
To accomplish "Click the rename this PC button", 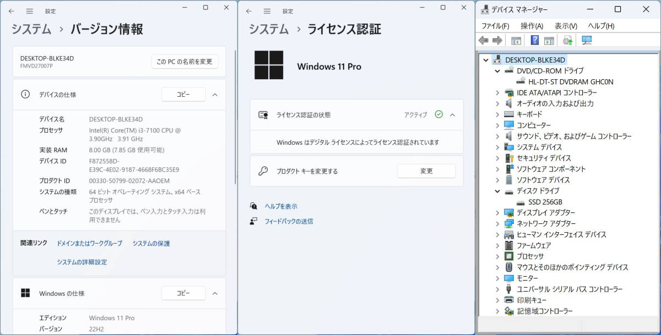I will (185, 62).
